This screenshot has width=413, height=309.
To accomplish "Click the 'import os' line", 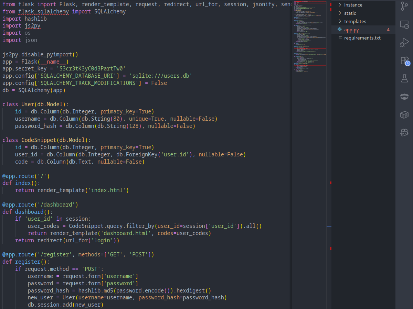I will coord(17,33).
